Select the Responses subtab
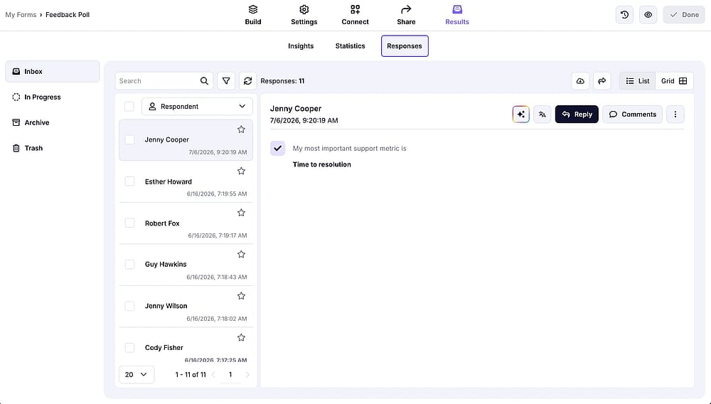This screenshot has height=404, width=711. tap(405, 46)
